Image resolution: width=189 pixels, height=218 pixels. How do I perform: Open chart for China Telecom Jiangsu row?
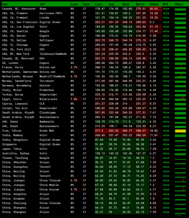click(x=180, y=180)
